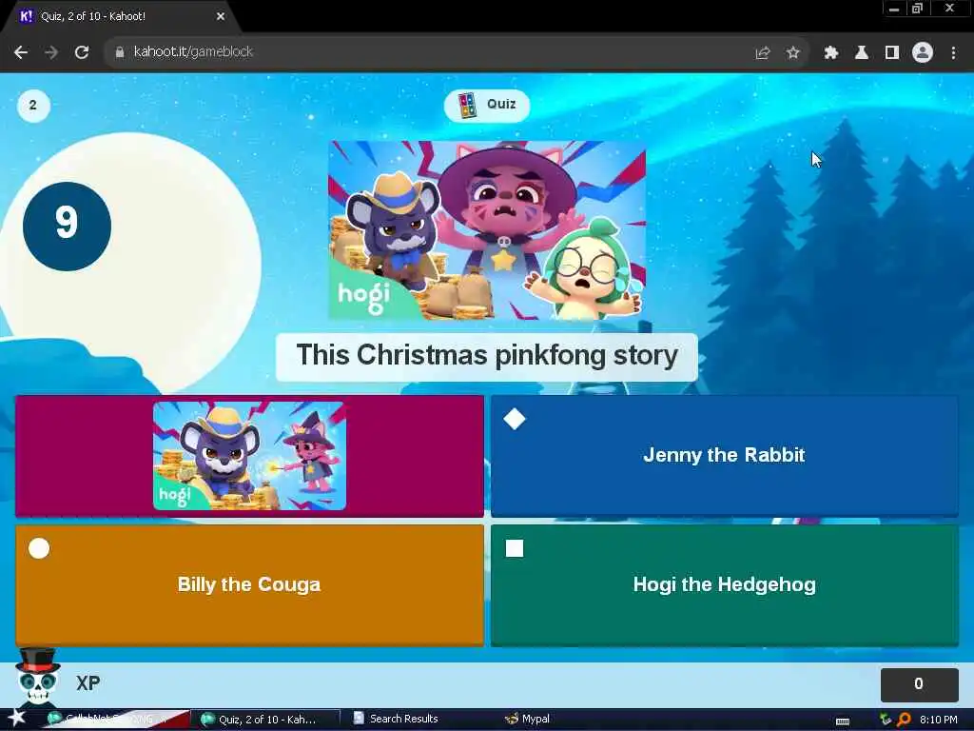
Task: Click the Search Results document icon
Action: [359, 718]
